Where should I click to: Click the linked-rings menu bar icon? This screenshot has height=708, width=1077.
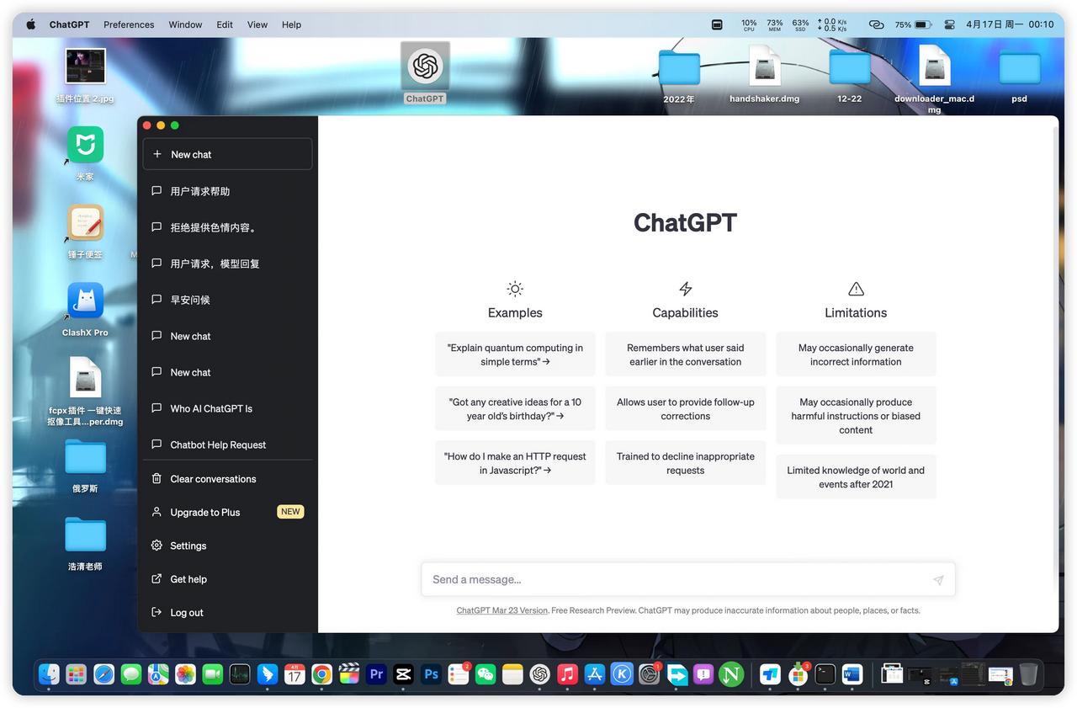pos(876,24)
